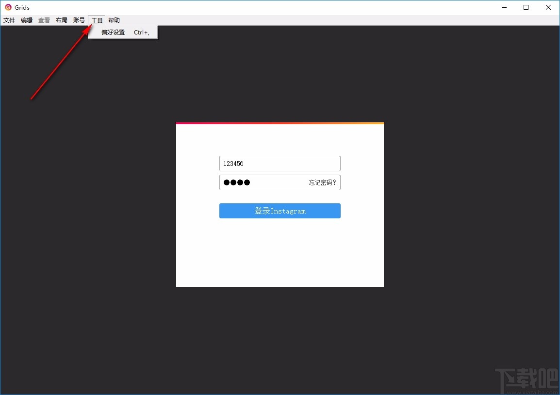This screenshot has height=395, width=560.
Task: Open the 帮助 menu
Action: pos(114,20)
